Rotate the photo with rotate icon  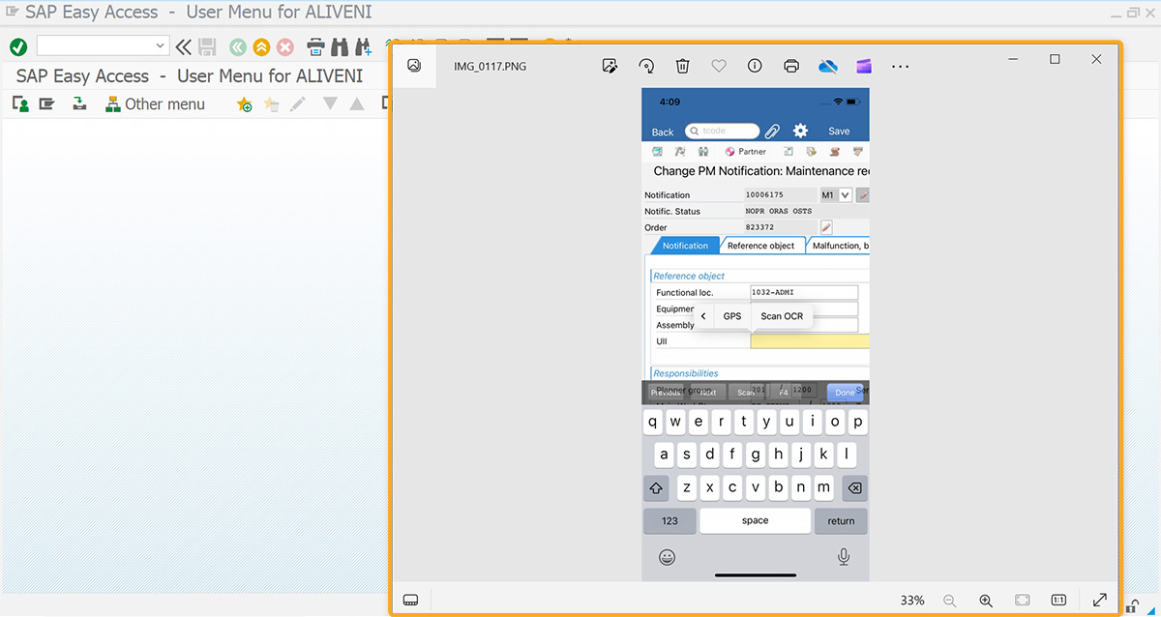(646, 66)
